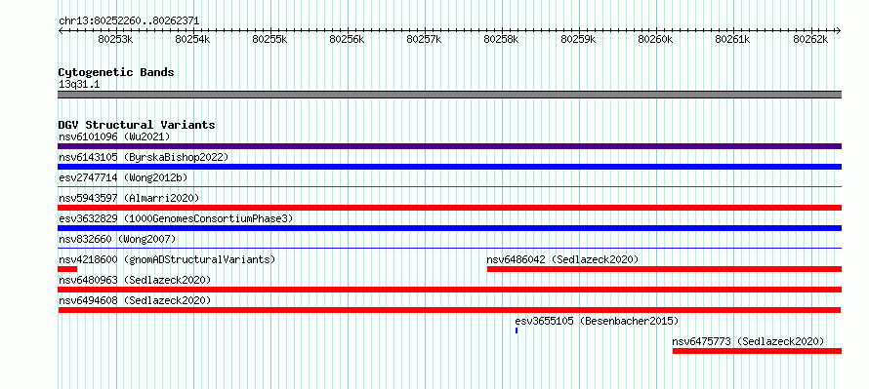Click the red nsv6486042 variant bar
The width and height of the screenshot is (869, 389).
coord(665,269)
